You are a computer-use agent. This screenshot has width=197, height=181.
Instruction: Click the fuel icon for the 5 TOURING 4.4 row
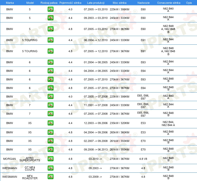tap(50, 40)
